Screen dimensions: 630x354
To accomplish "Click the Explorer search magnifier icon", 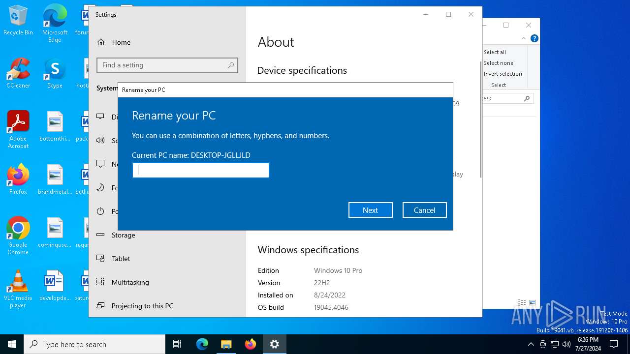I will click(527, 98).
